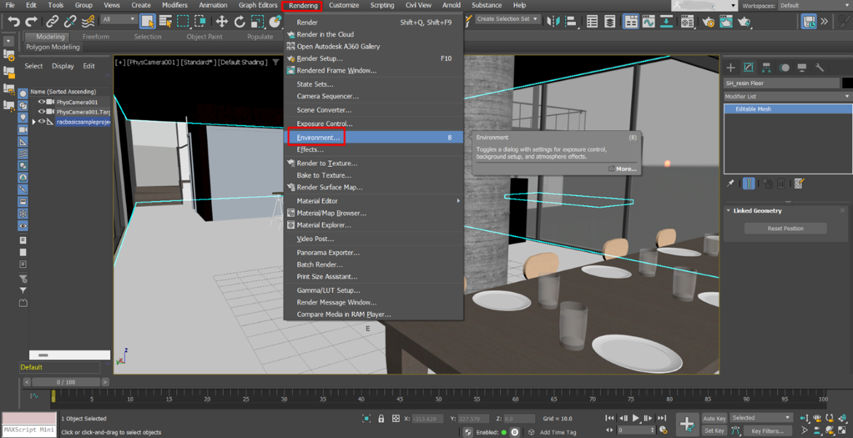This screenshot has height=438, width=853.
Task: Open the selection filter All dropdown
Action: [x=119, y=20]
